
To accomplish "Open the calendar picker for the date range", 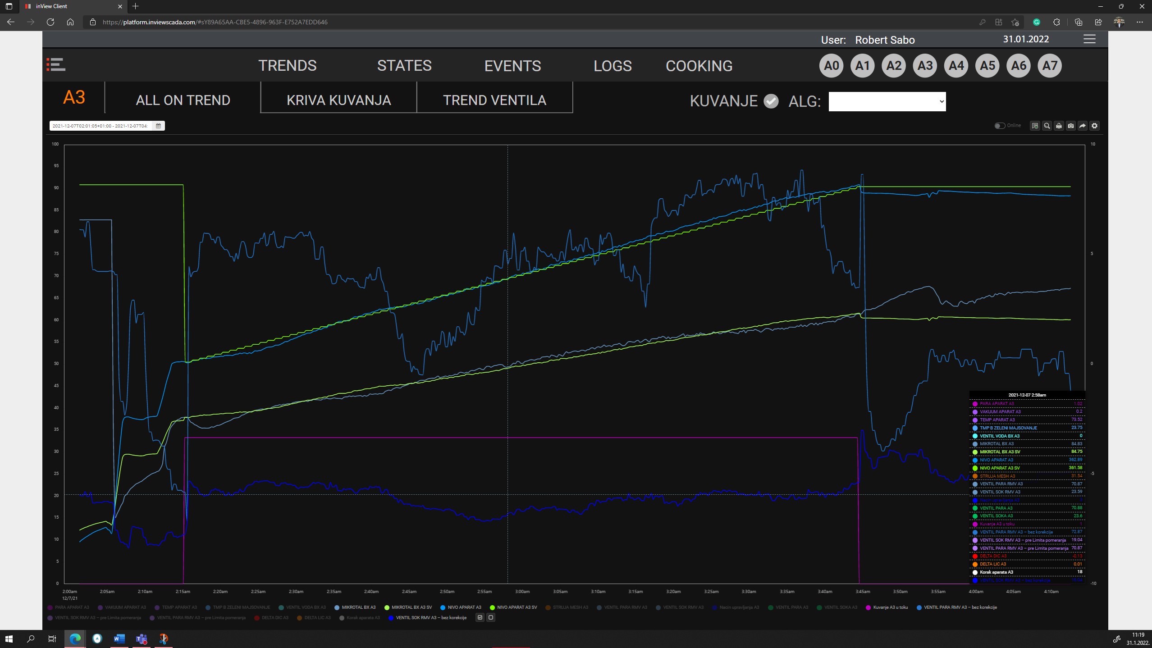I will coord(158,126).
